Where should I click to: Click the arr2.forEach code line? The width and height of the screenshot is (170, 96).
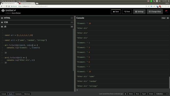point(16,58)
